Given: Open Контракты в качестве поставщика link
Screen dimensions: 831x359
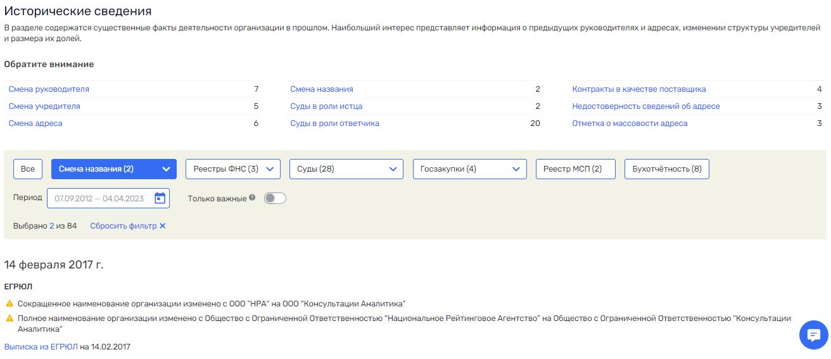Looking at the screenshot, I should (x=639, y=89).
